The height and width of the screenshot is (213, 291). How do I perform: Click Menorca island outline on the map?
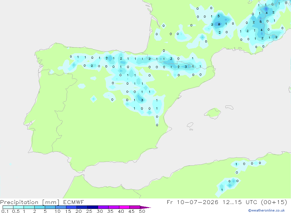(x=229, y=107)
